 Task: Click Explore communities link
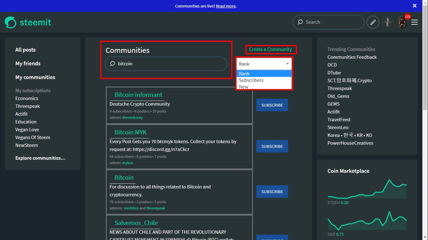40,158
